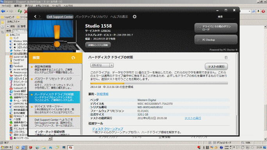Expand the お気に入り dropdown header in Sleipnir panel
This screenshot has width=267, height=150.
coord(13,21)
